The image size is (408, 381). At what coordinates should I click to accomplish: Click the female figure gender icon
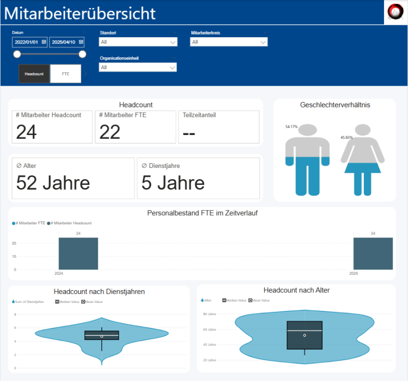pyautogui.click(x=362, y=159)
